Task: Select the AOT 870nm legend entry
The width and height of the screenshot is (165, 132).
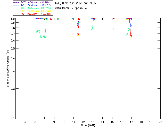Action: click(32, 11)
